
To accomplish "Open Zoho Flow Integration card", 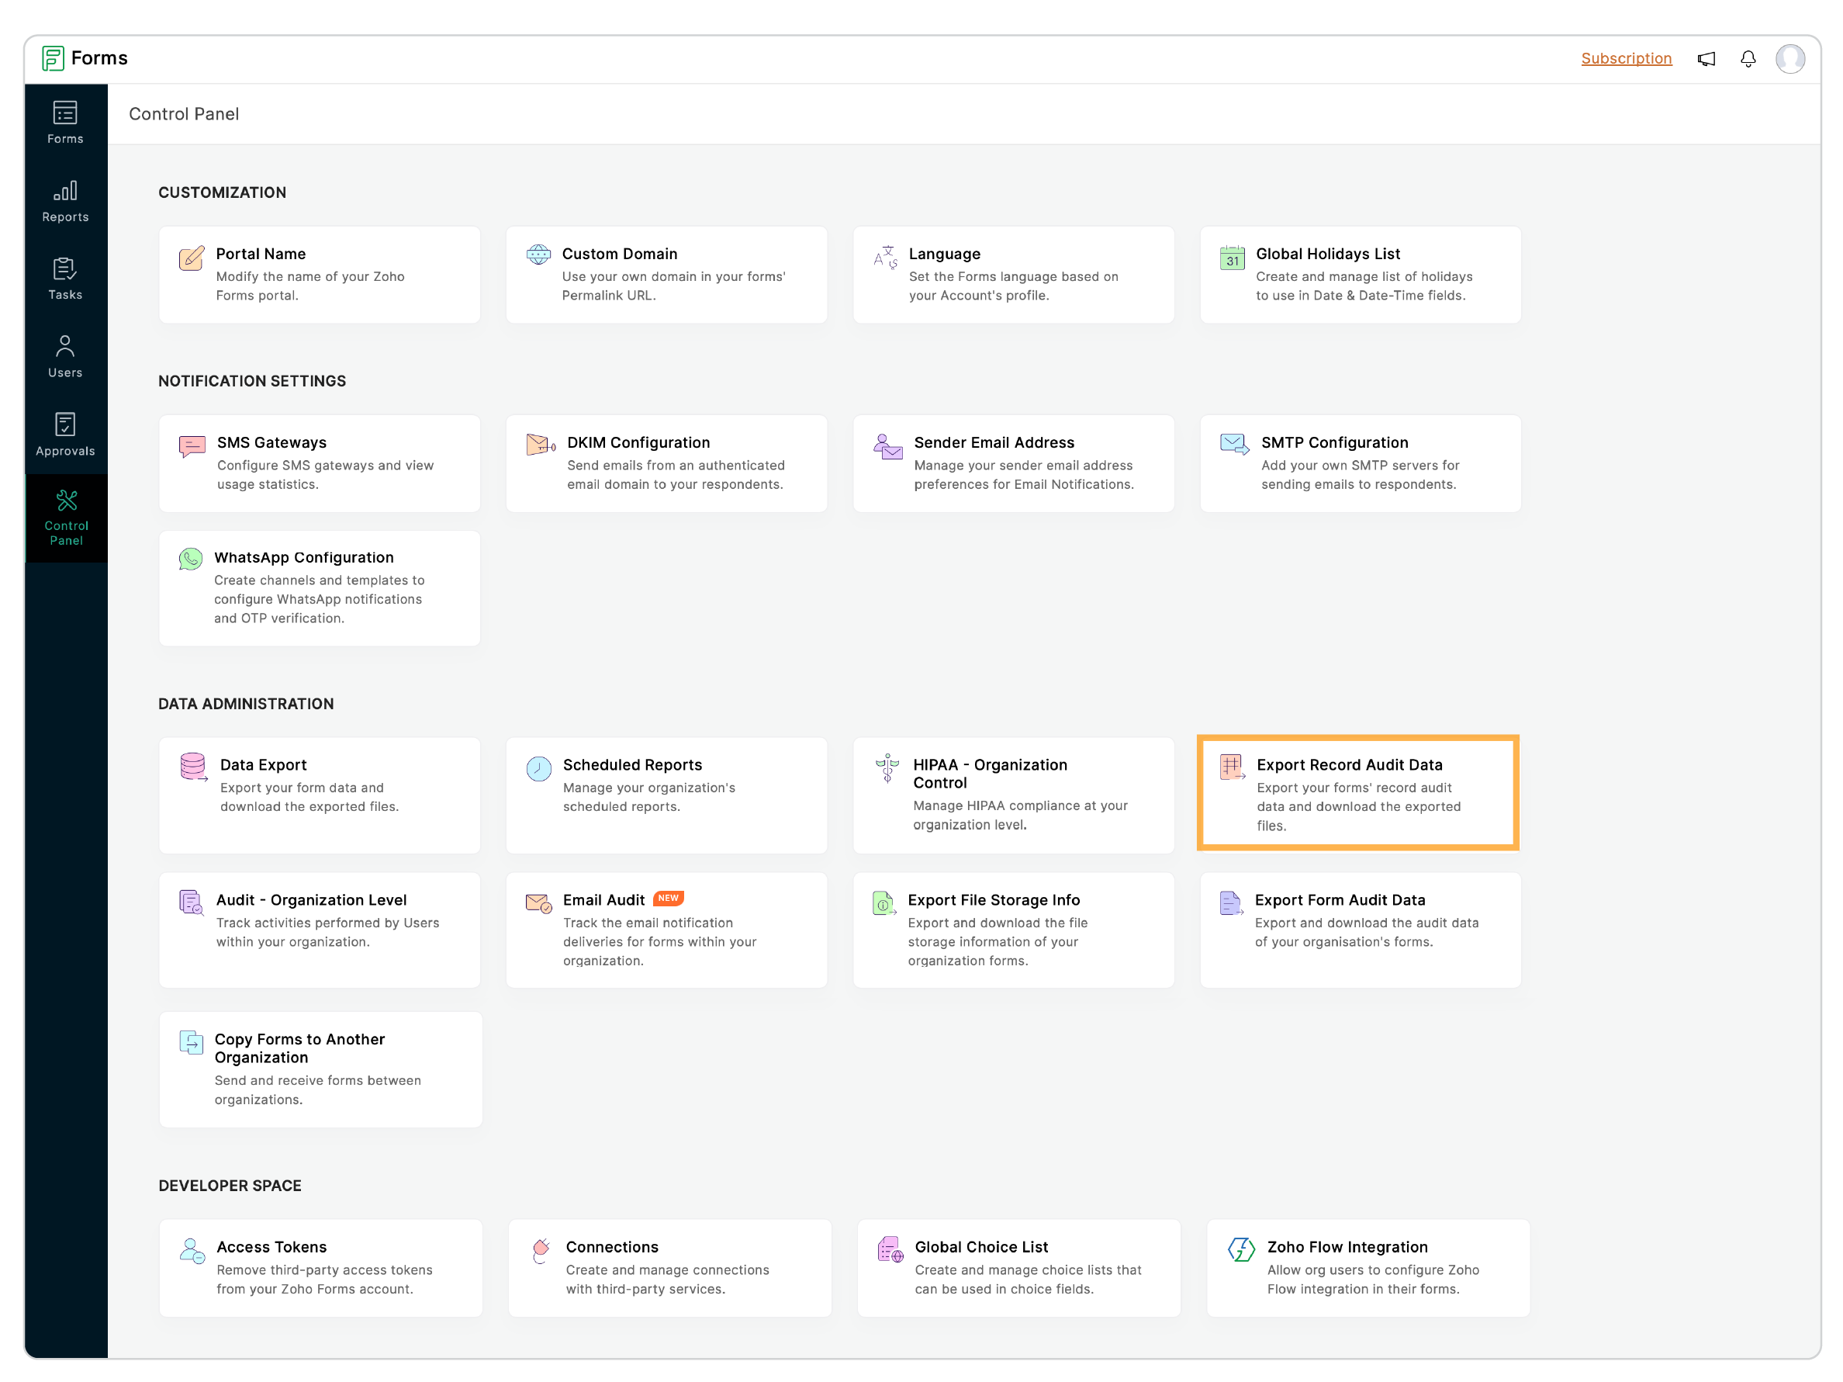I will (1368, 1267).
